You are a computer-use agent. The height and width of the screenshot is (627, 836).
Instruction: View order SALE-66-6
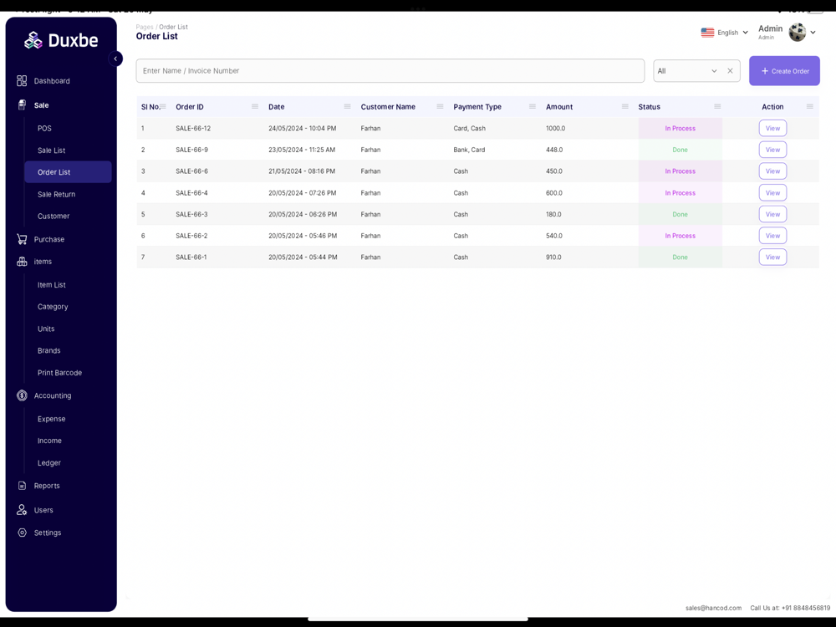pos(772,171)
